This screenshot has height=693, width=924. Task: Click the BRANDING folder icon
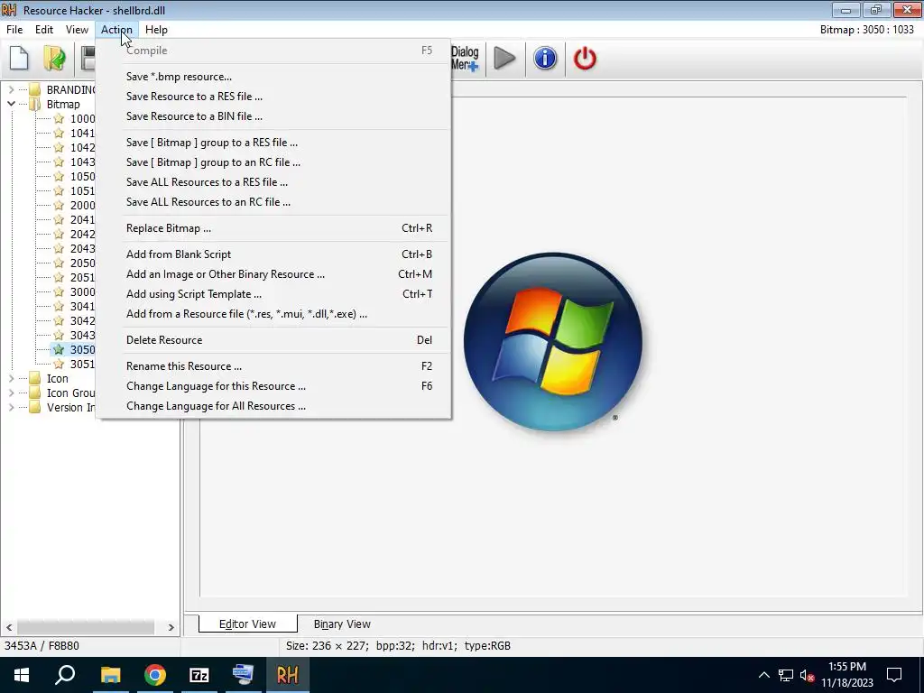click(35, 89)
